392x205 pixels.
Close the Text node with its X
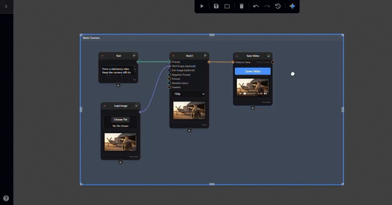[102, 56]
